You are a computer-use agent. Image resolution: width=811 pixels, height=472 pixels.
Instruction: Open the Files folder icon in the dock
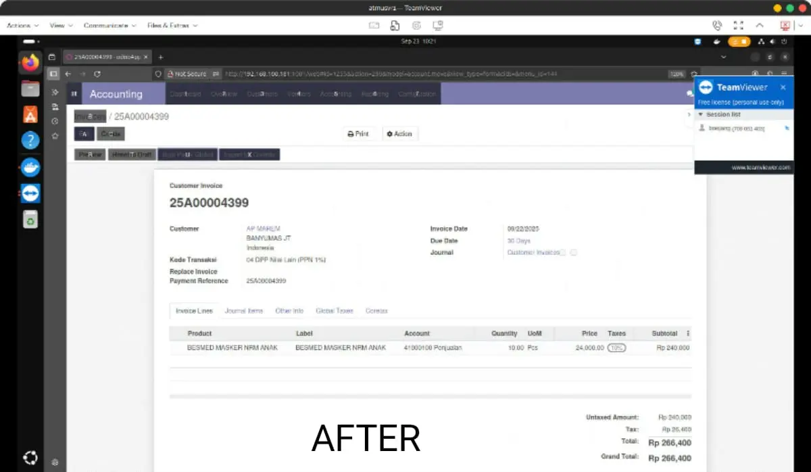pos(30,89)
